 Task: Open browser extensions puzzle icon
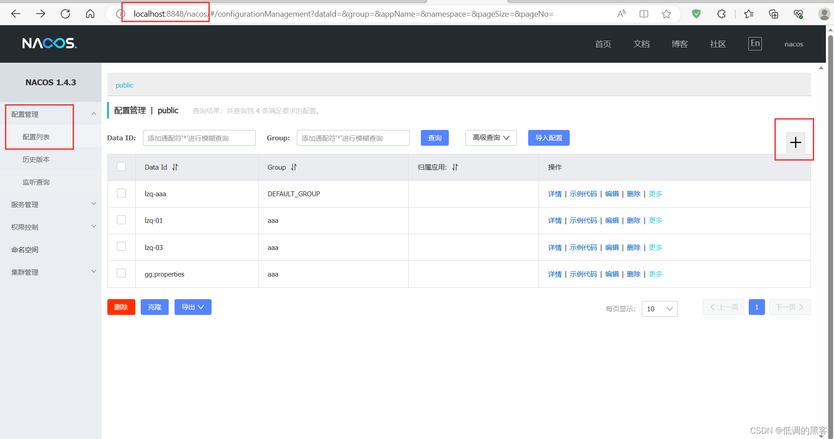pos(721,14)
